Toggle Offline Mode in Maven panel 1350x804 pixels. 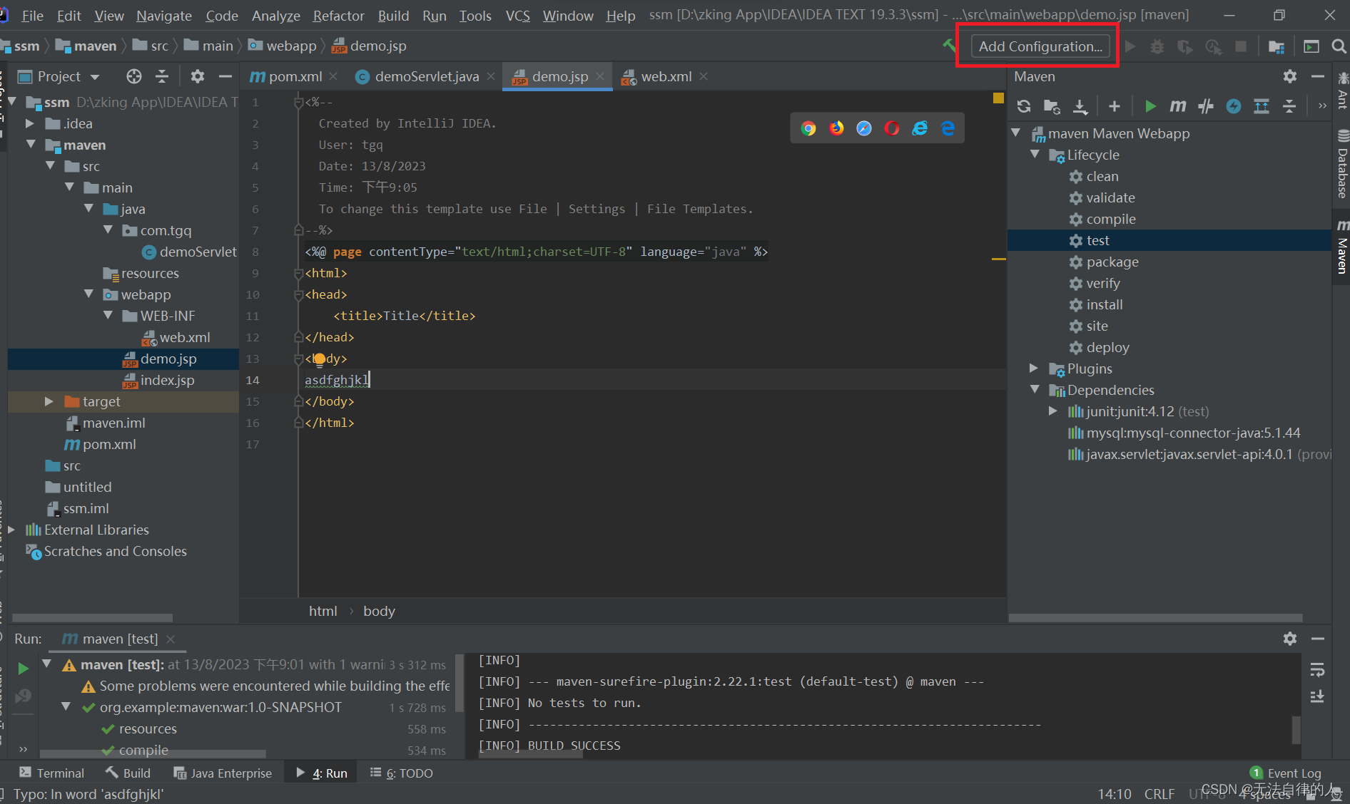1234,105
